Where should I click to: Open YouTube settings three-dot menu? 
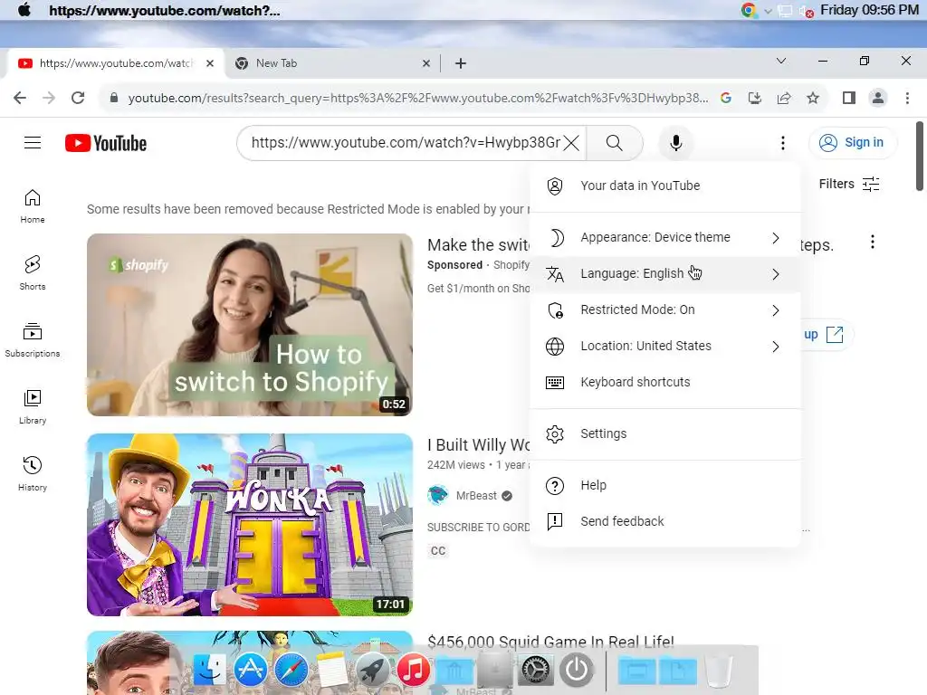point(783,143)
